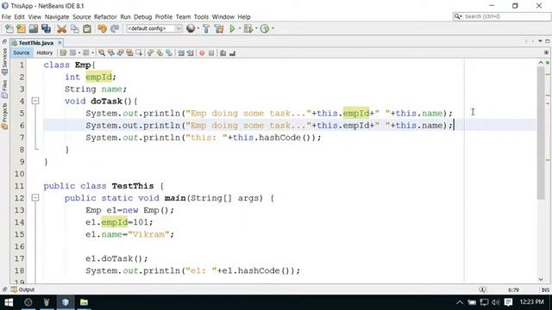This screenshot has height=310, width=552.
Task: Click the Search (Ctrl+I) field
Action: [501, 16]
